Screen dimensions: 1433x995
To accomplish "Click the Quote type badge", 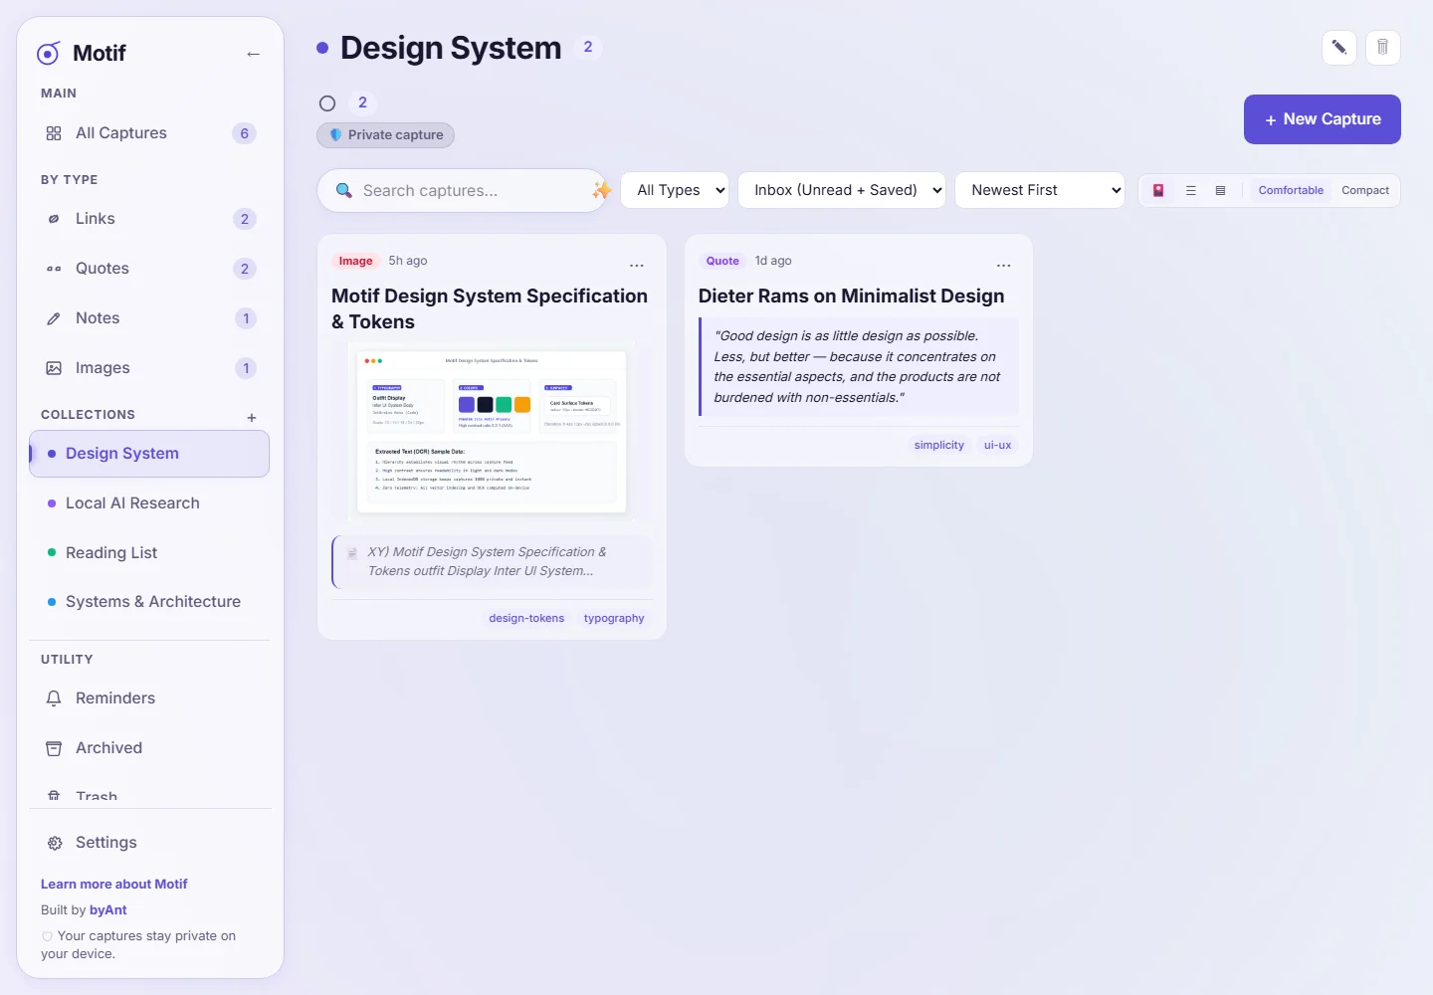I will pos(722,261).
